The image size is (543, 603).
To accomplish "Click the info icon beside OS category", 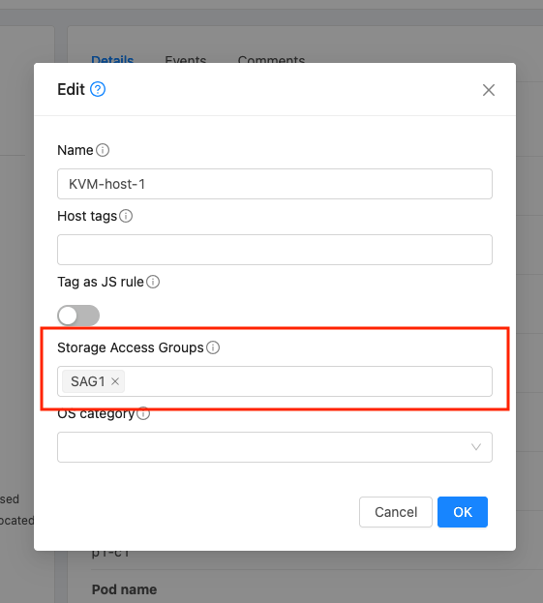I will pyautogui.click(x=143, y=413).
